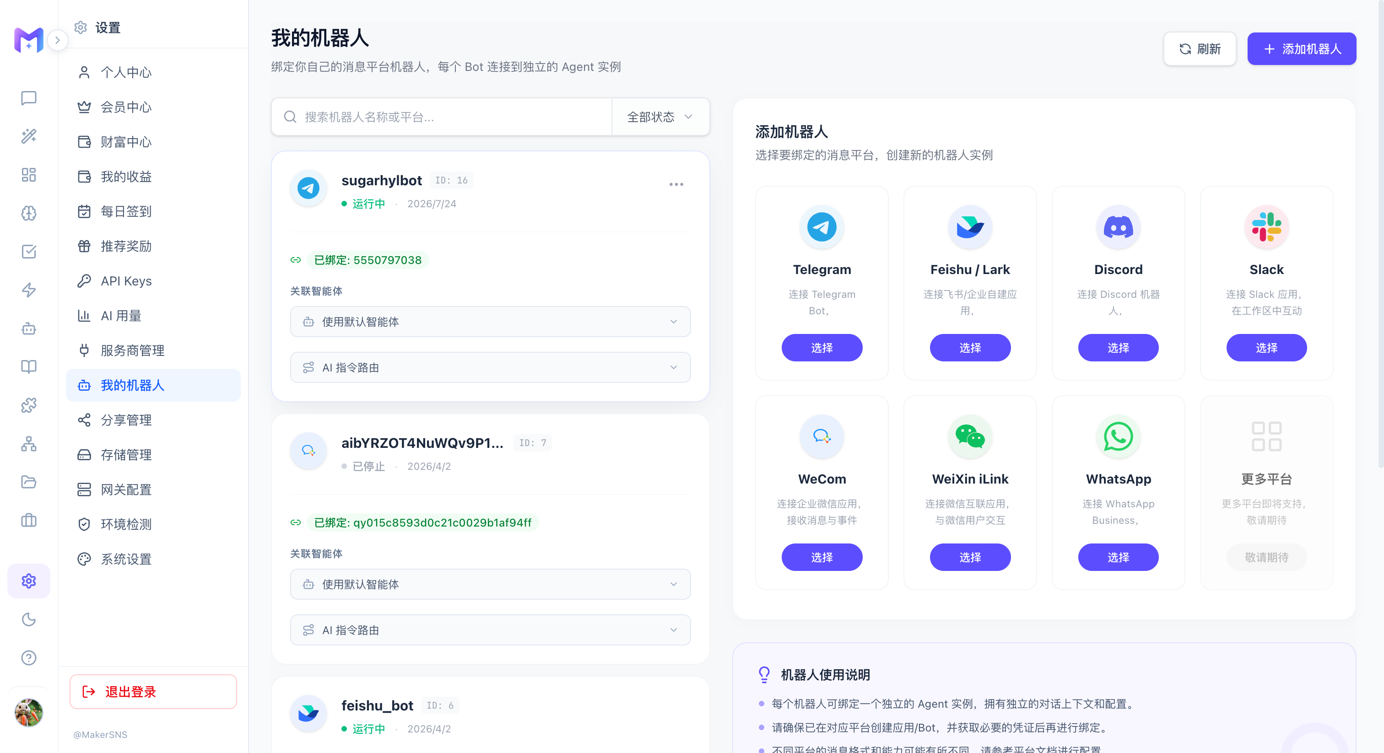The height and width of the screenshot is (753, 1384).
Task: Expand sugarhylbot 使用默认智能体 dropdown
Action: tap(490, 322)
